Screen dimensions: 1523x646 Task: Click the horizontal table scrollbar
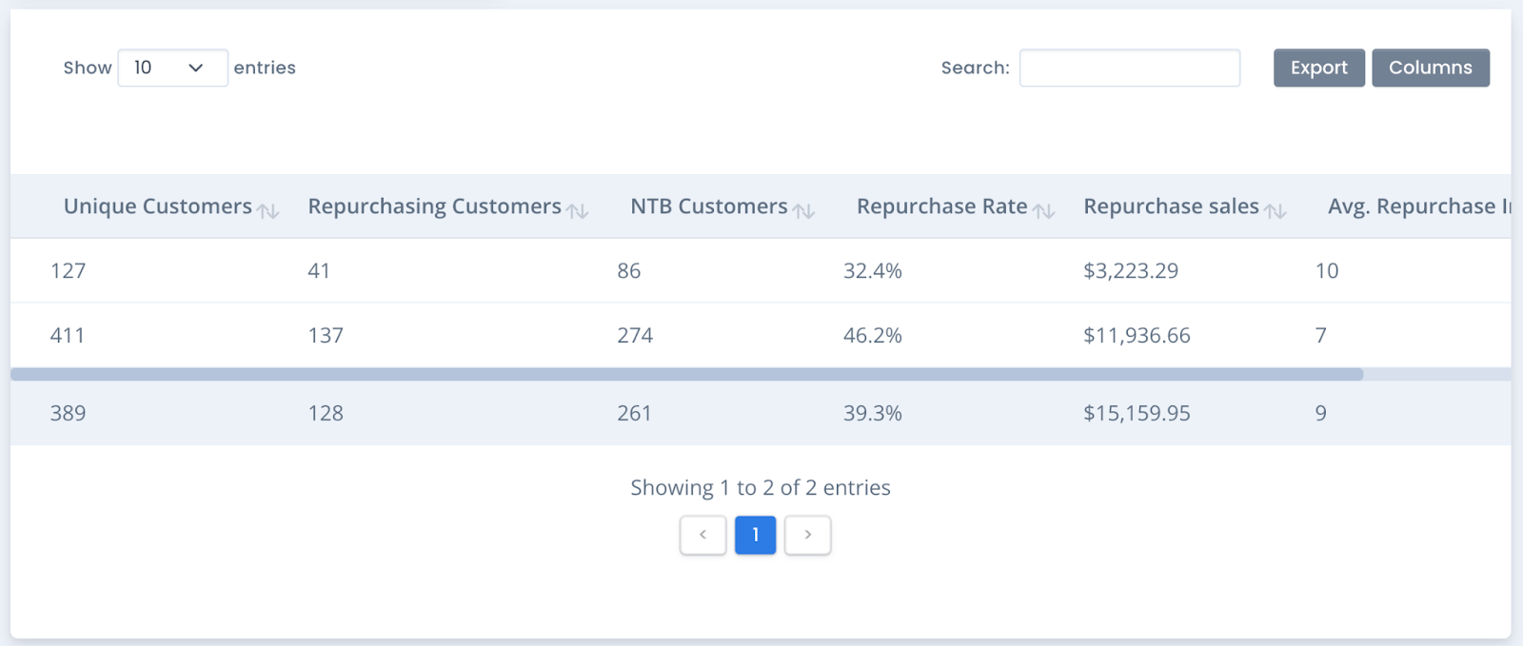point(685,375)
